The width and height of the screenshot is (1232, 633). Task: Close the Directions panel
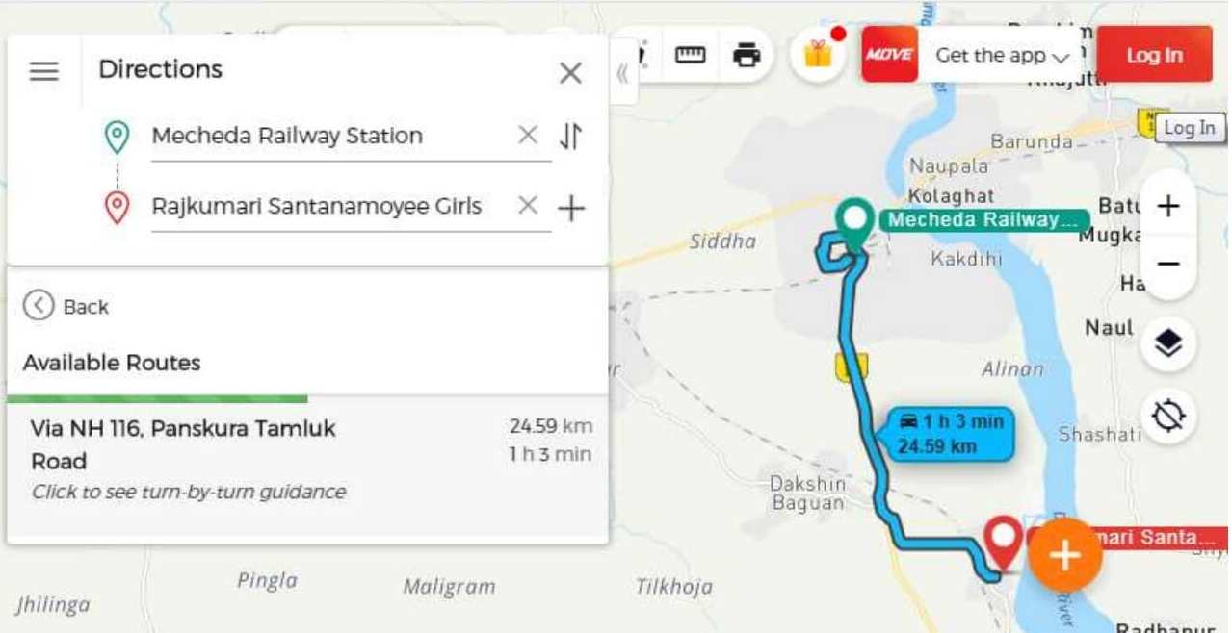(570, 73)
